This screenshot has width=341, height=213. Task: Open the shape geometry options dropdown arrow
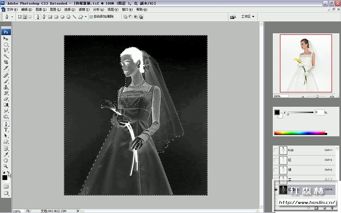point(86,17)
